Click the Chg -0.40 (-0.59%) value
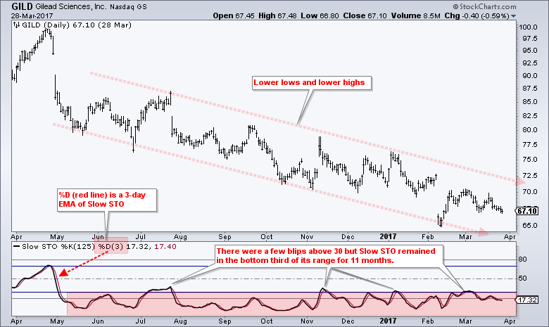 pos(477,15)
